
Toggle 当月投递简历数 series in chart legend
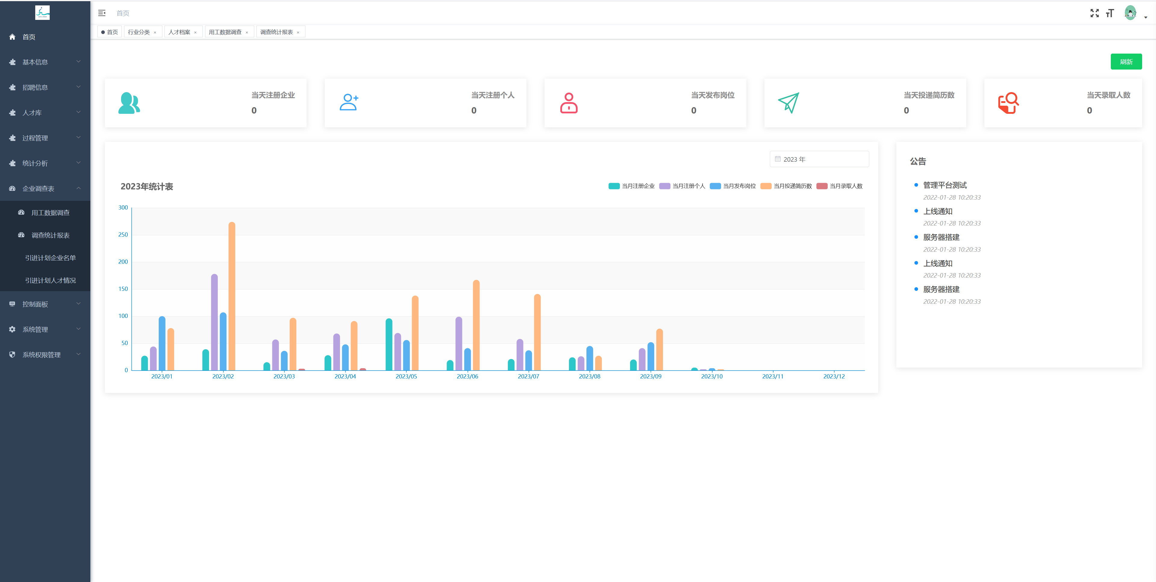786,186
